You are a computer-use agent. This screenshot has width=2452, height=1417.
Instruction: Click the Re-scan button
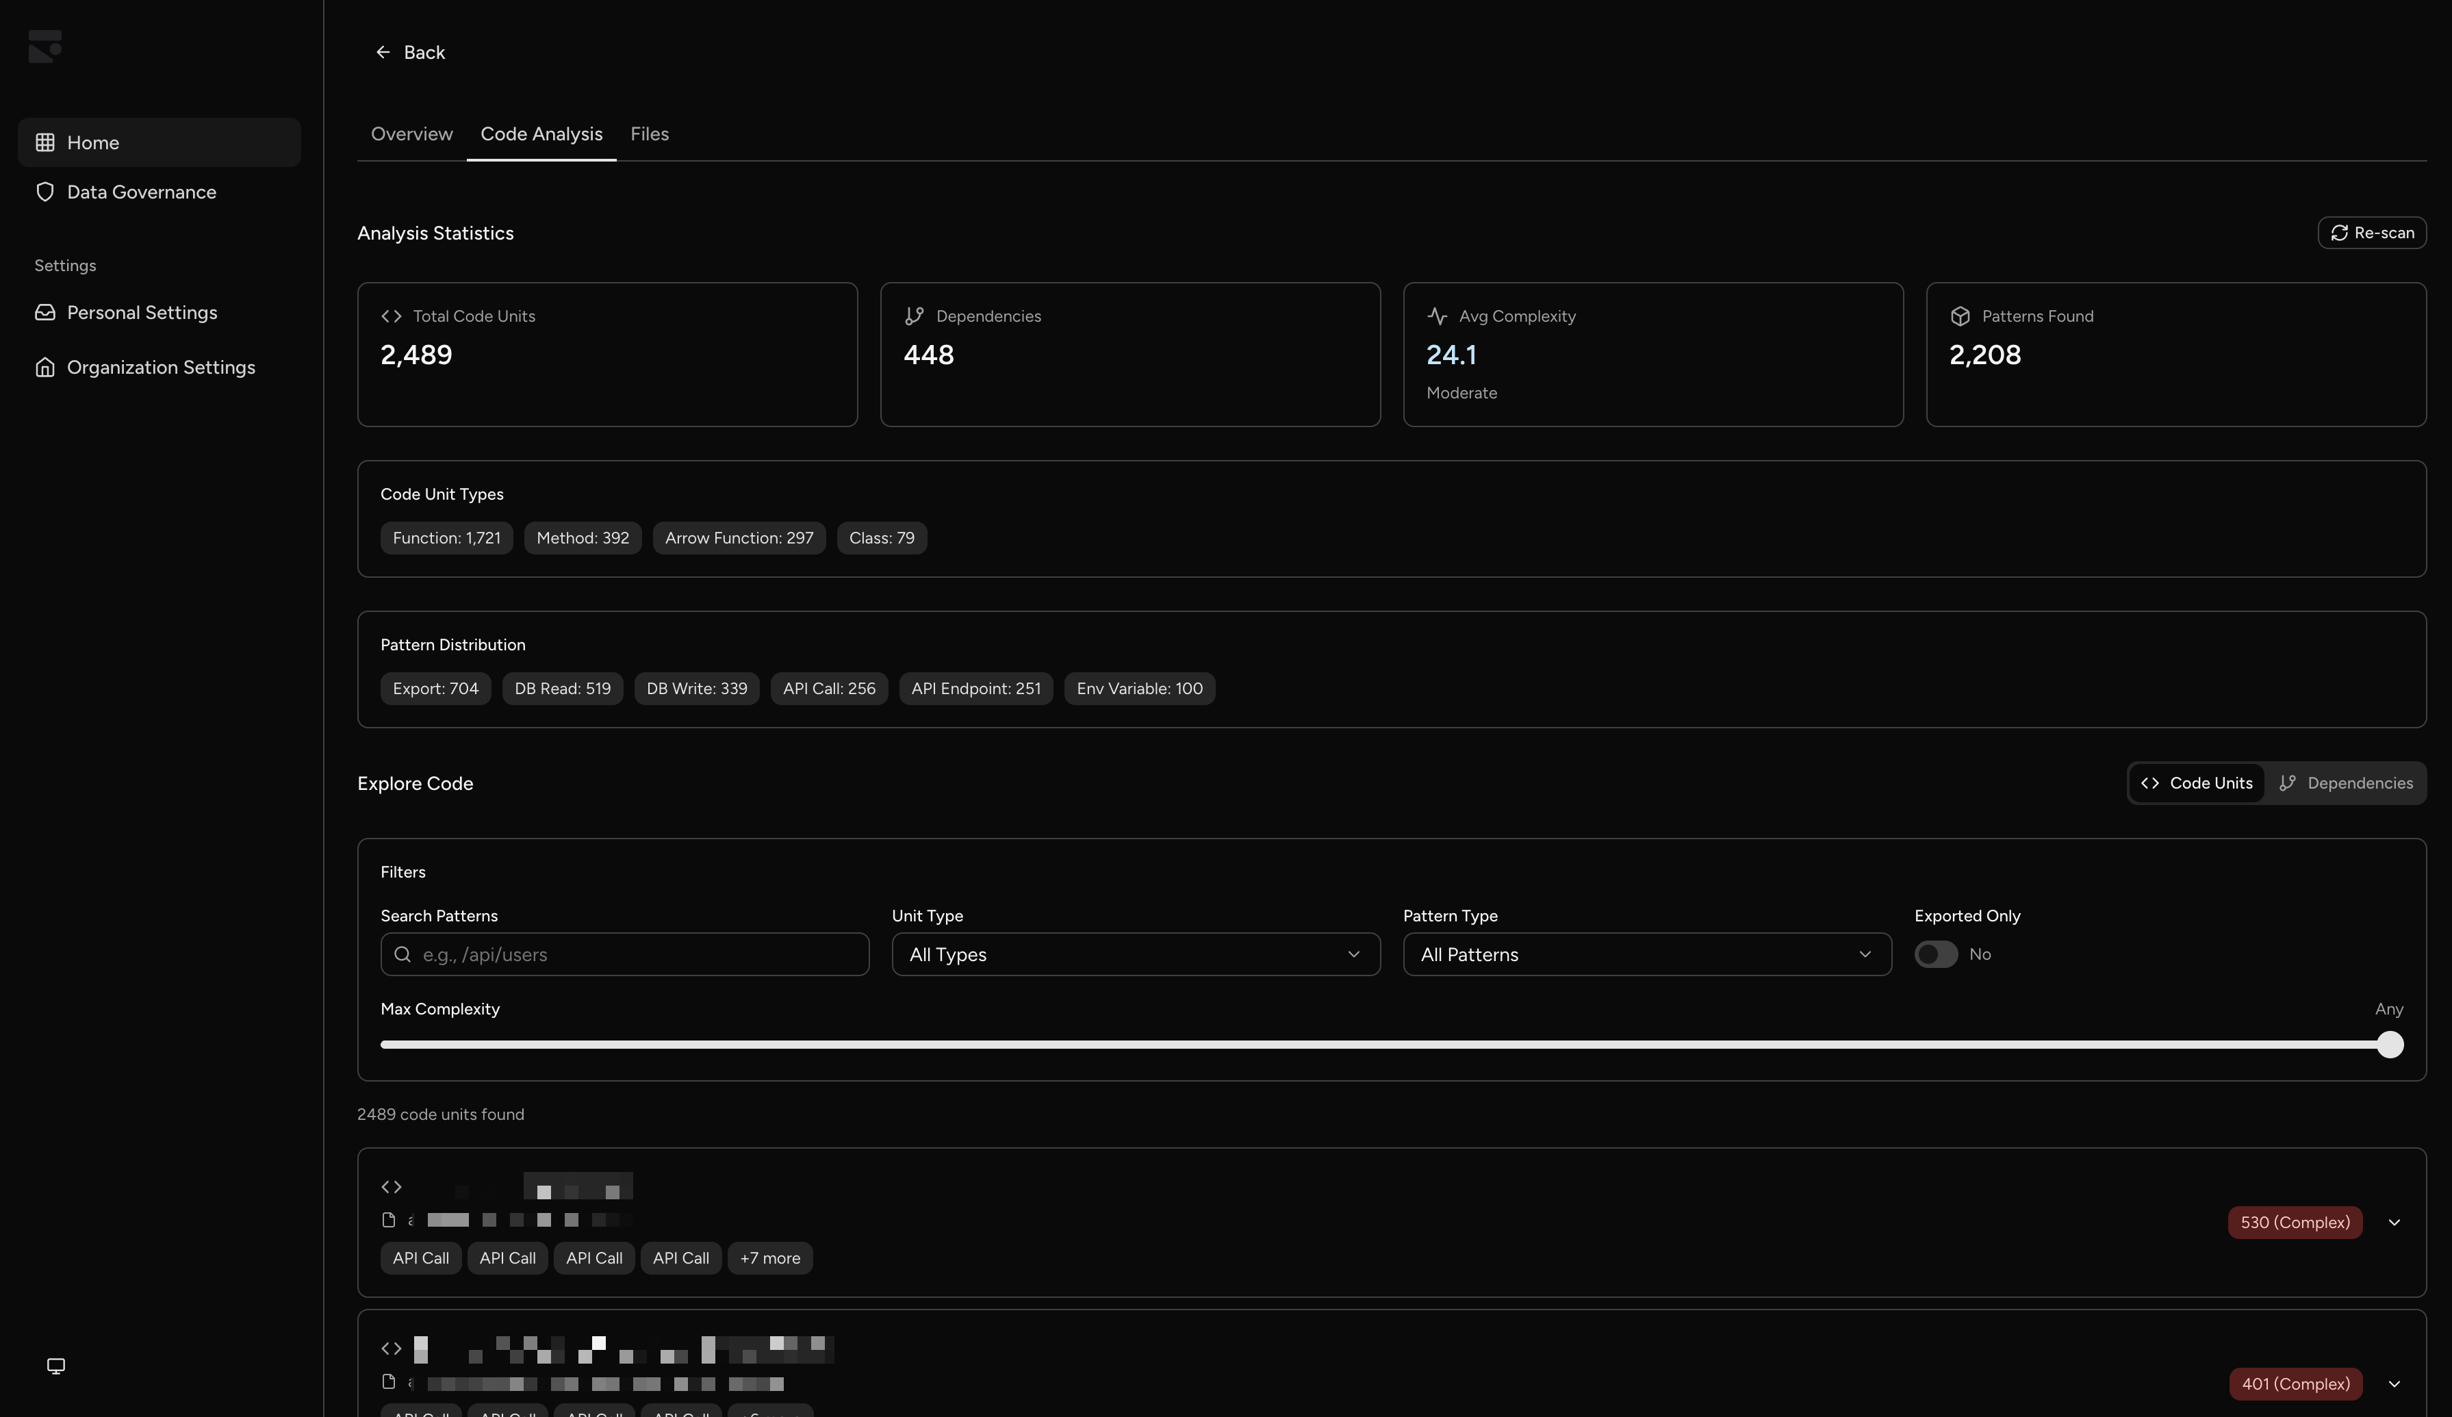pyautogui.click(x=2371, y=233)
